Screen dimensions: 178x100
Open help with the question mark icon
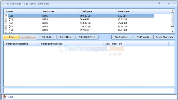159,4
